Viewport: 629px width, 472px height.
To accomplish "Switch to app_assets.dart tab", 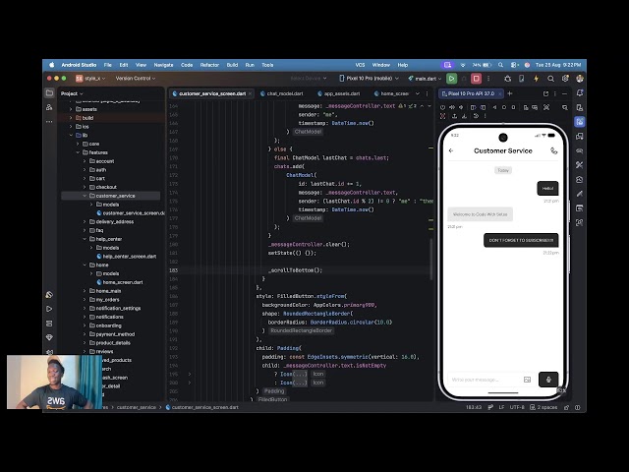I will 338,93.
